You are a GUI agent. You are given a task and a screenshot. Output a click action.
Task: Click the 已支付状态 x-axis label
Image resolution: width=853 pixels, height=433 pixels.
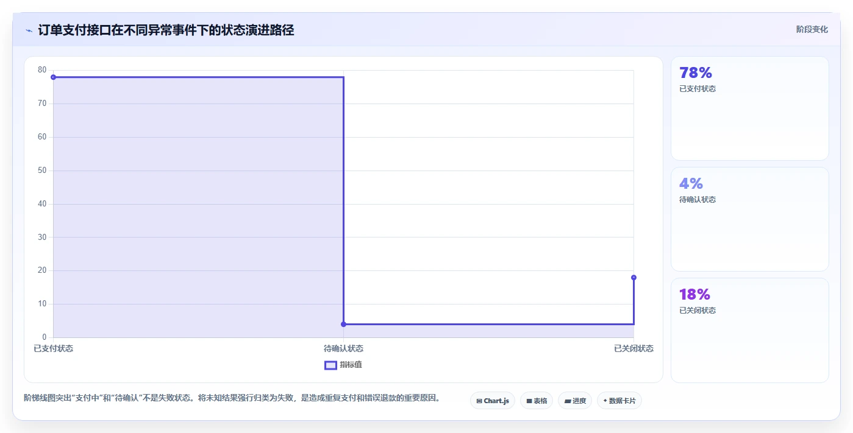54,348
